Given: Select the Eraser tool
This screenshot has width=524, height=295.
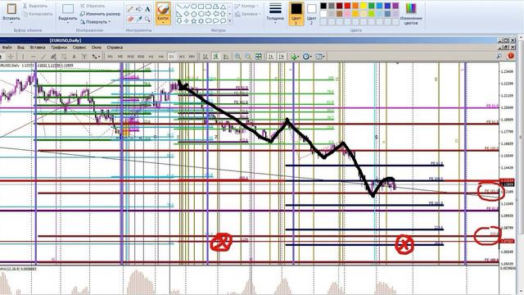Looking at the screenshot, I should (x=130, y=19).
